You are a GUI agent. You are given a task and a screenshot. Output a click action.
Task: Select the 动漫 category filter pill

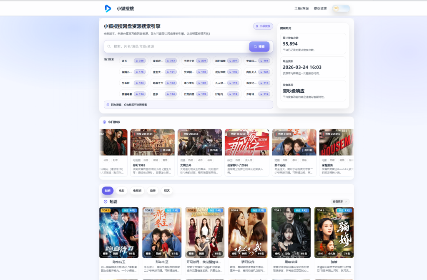tap(153, 190)
